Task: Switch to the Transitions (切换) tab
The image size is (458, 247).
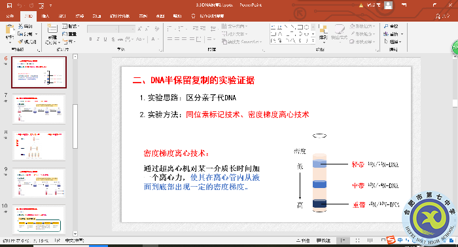Action: click(x=79, y=16)
